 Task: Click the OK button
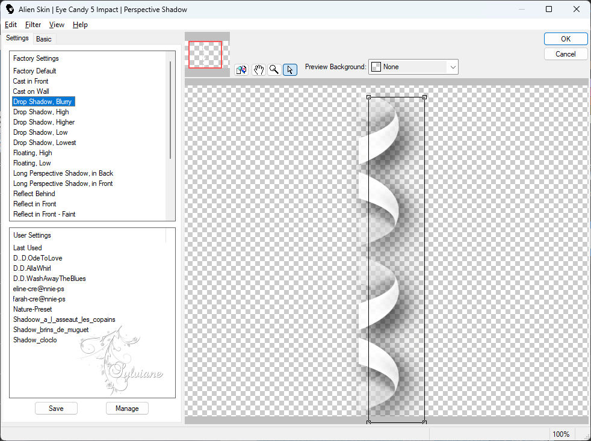[x=565, y=39]
